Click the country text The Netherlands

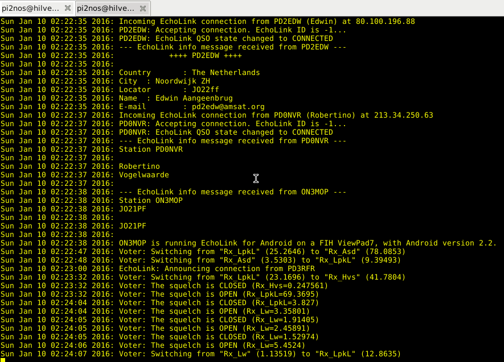[226, 73]
